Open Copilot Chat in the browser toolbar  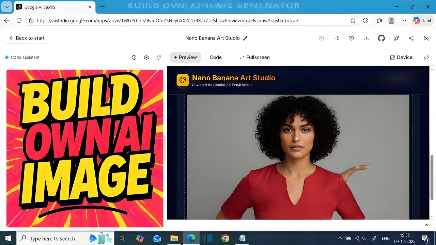[x=422, y=20]
